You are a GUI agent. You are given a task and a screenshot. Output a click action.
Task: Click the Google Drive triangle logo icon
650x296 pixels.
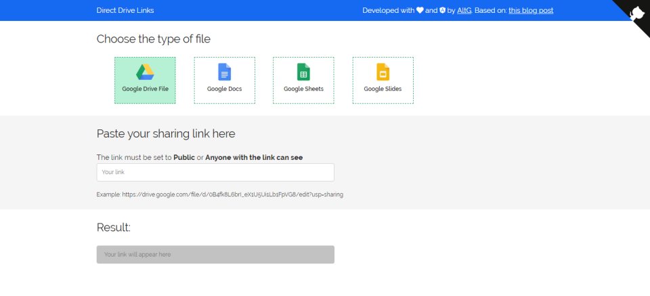(x=145, y=72)
